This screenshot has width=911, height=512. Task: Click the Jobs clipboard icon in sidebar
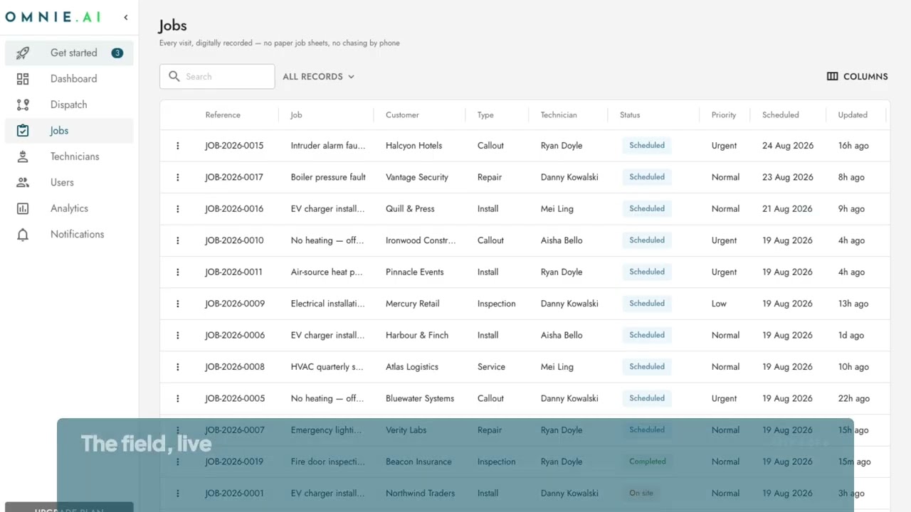tap(23, 131)
